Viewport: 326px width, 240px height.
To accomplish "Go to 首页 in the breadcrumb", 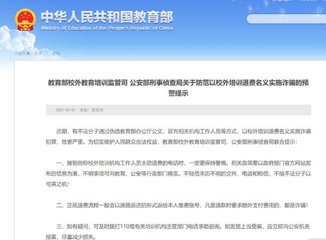I will [x=38, y=54].
